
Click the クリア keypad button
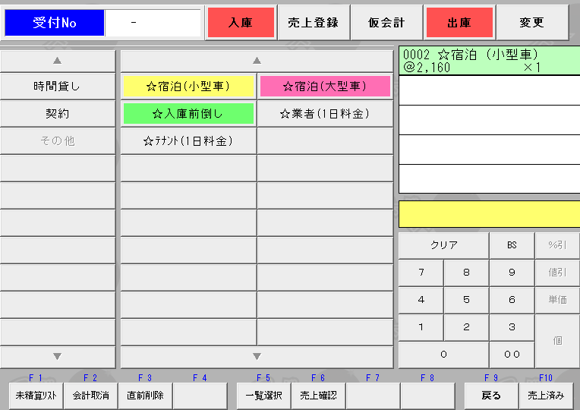pyautogui.click(x=443, y=245)
